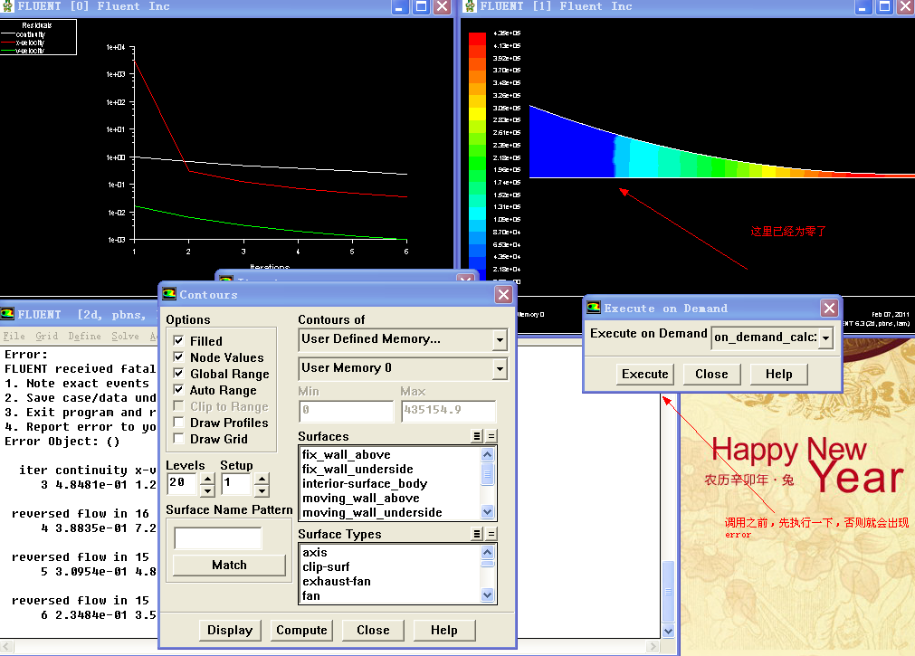Click the Surface Name Pattern text field

click(218, 538)
